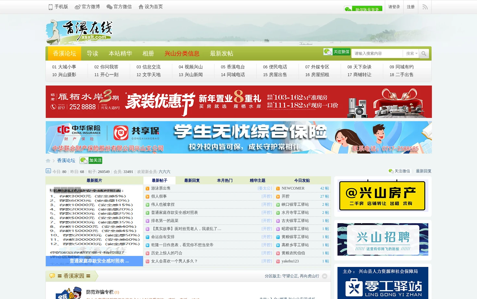The width and height of the screenshot is (477, 299).
Task: Click the green 关注微信 button in navbar
Action: tap(336, 52)
